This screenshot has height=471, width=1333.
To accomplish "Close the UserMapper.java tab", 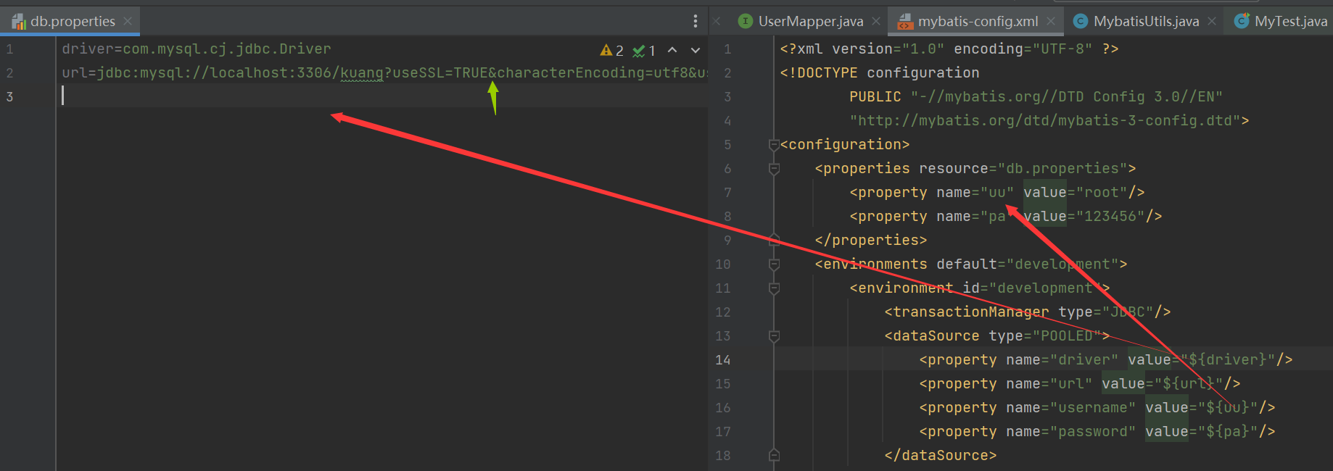I will [x=876, y=22].
